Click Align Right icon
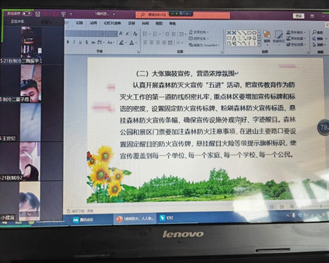Screen dimensions: 329x263 pyautogui.click(x=158, y=43)
